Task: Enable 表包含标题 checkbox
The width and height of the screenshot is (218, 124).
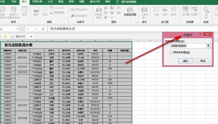Action: 172,53
